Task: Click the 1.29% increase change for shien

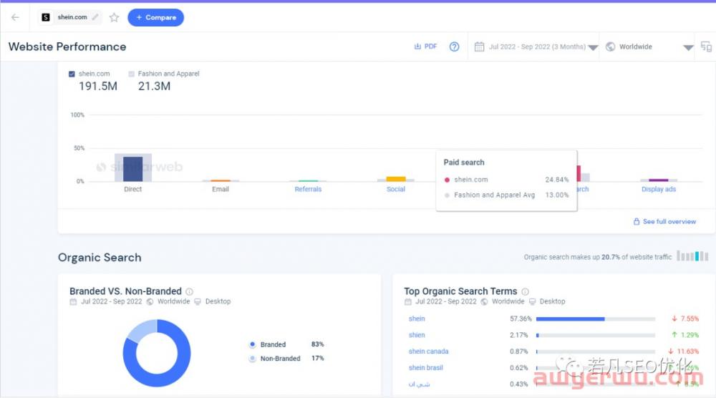Action: coord(685,335)
